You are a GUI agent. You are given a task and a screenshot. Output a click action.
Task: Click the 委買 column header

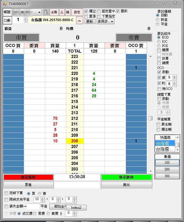pyautogui.click(x=34, y=46)
